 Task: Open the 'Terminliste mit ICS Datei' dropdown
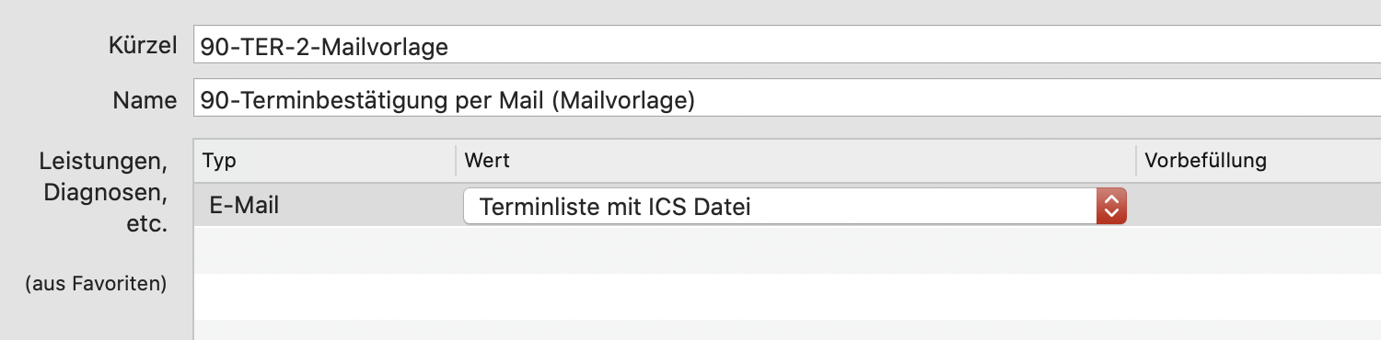coord(795,206)
